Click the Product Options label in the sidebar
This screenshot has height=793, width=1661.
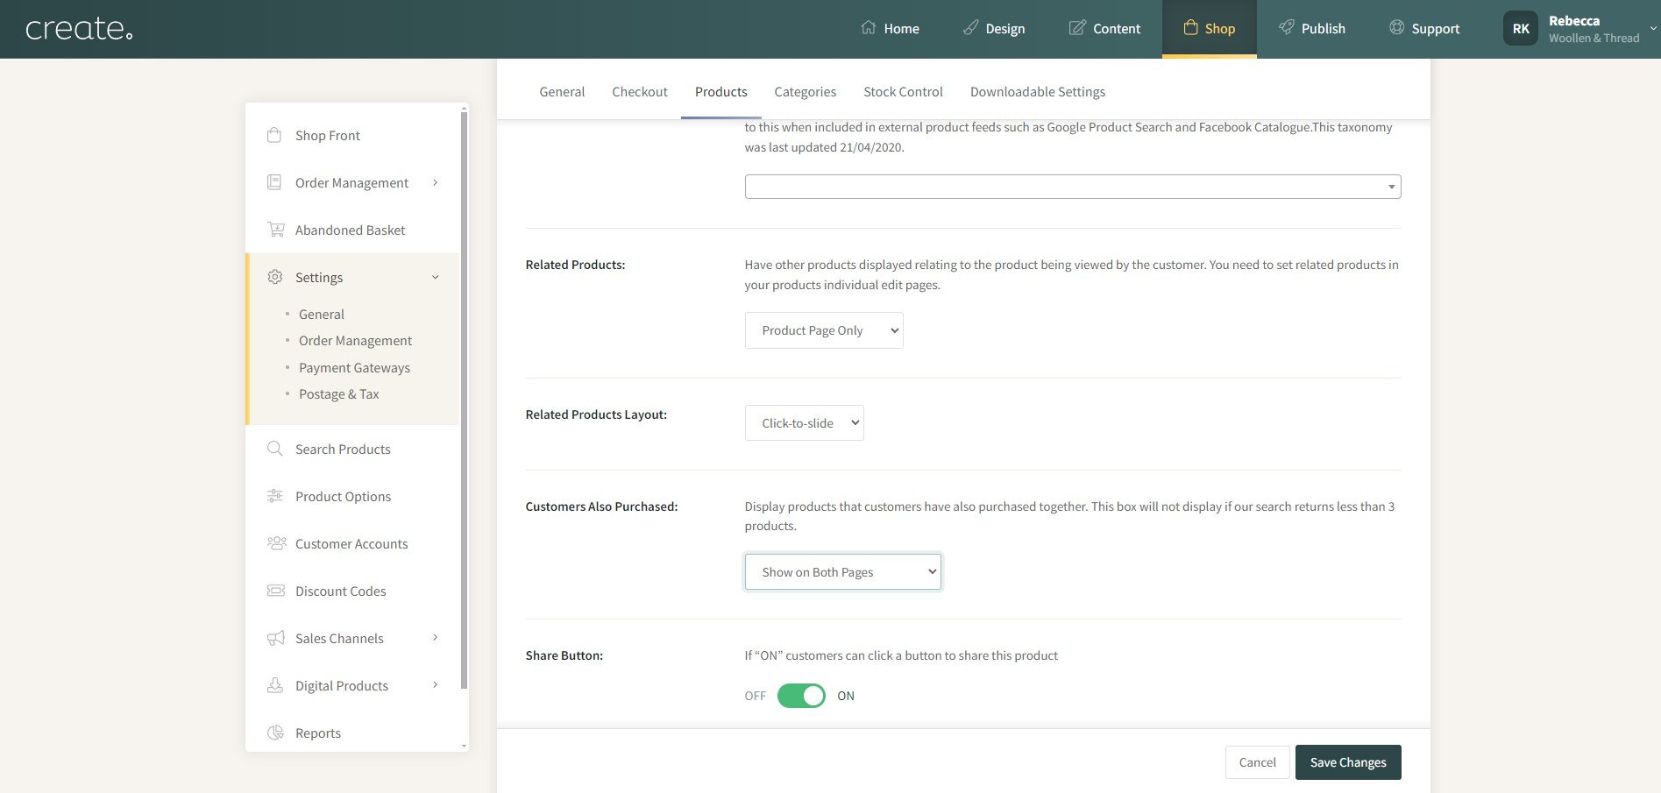click(x=343, y=496)
